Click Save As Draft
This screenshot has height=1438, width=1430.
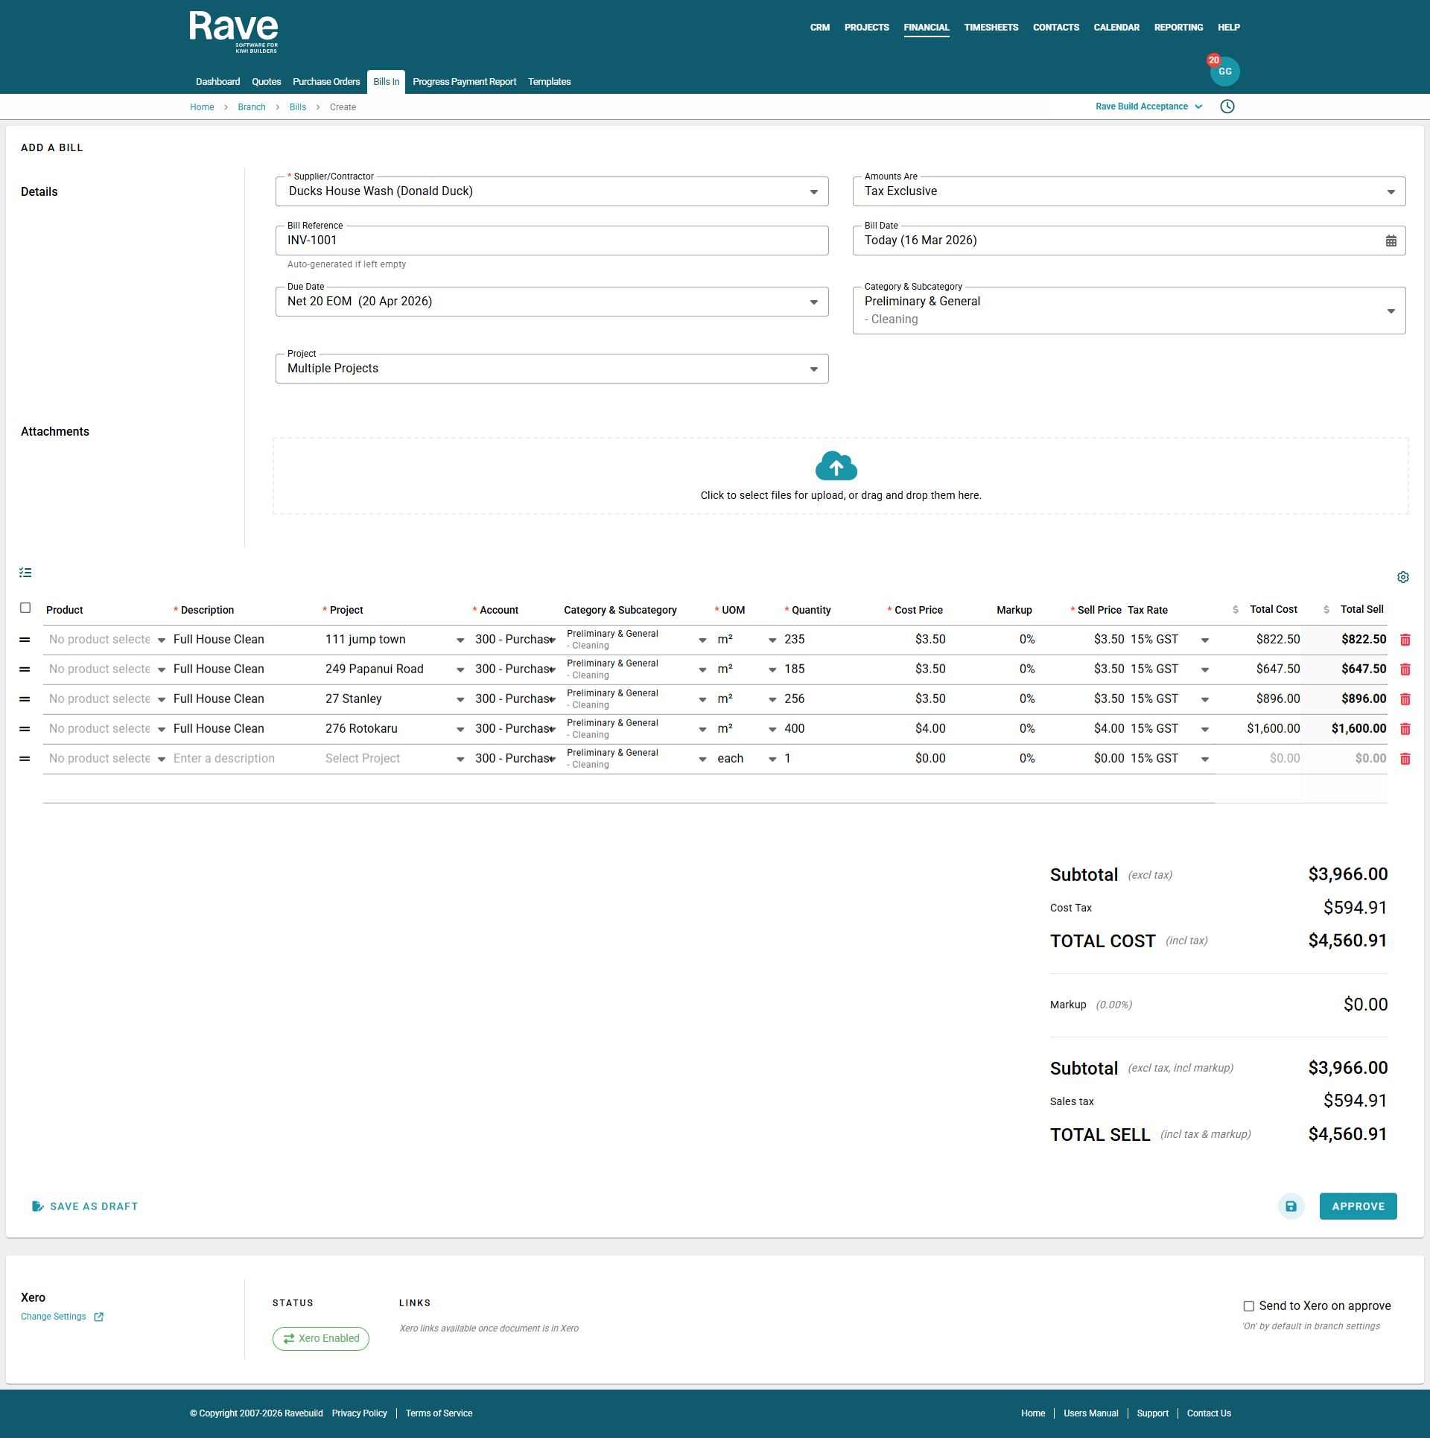tap(85, 1206)
